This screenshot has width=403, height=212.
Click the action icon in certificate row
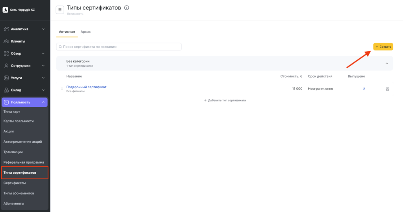[387, 89]
